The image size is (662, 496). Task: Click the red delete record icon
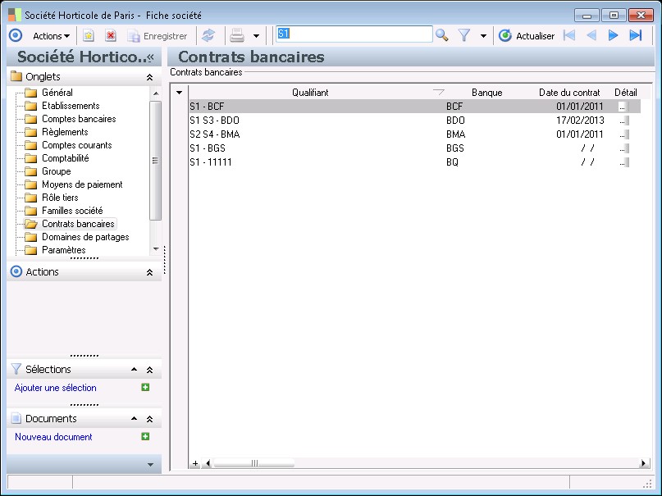coord(111,35)
